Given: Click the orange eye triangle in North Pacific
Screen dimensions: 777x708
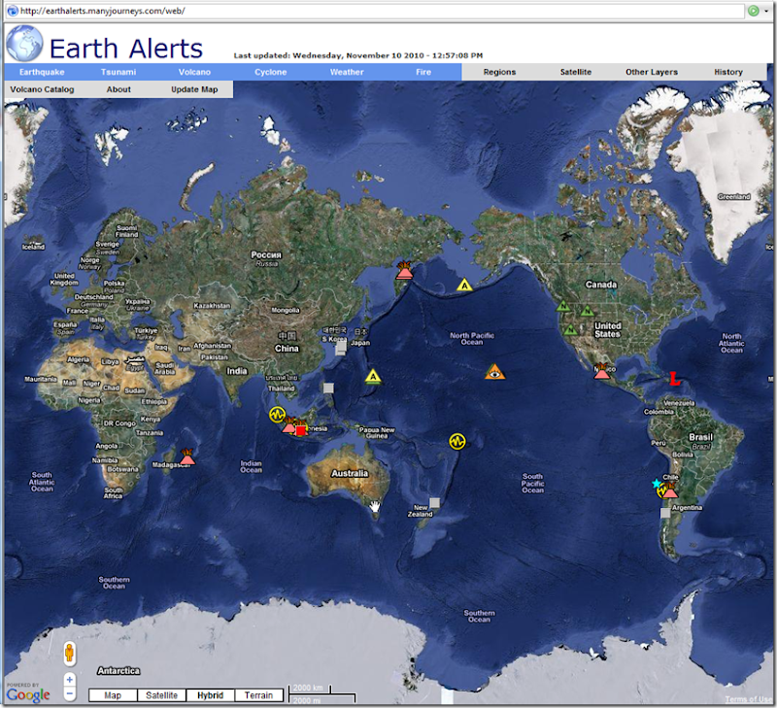Looking at the screenshot, I should [x=494, y=373].
